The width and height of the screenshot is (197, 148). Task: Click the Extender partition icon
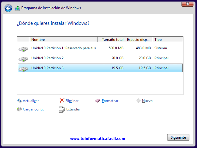coord(62,110)
